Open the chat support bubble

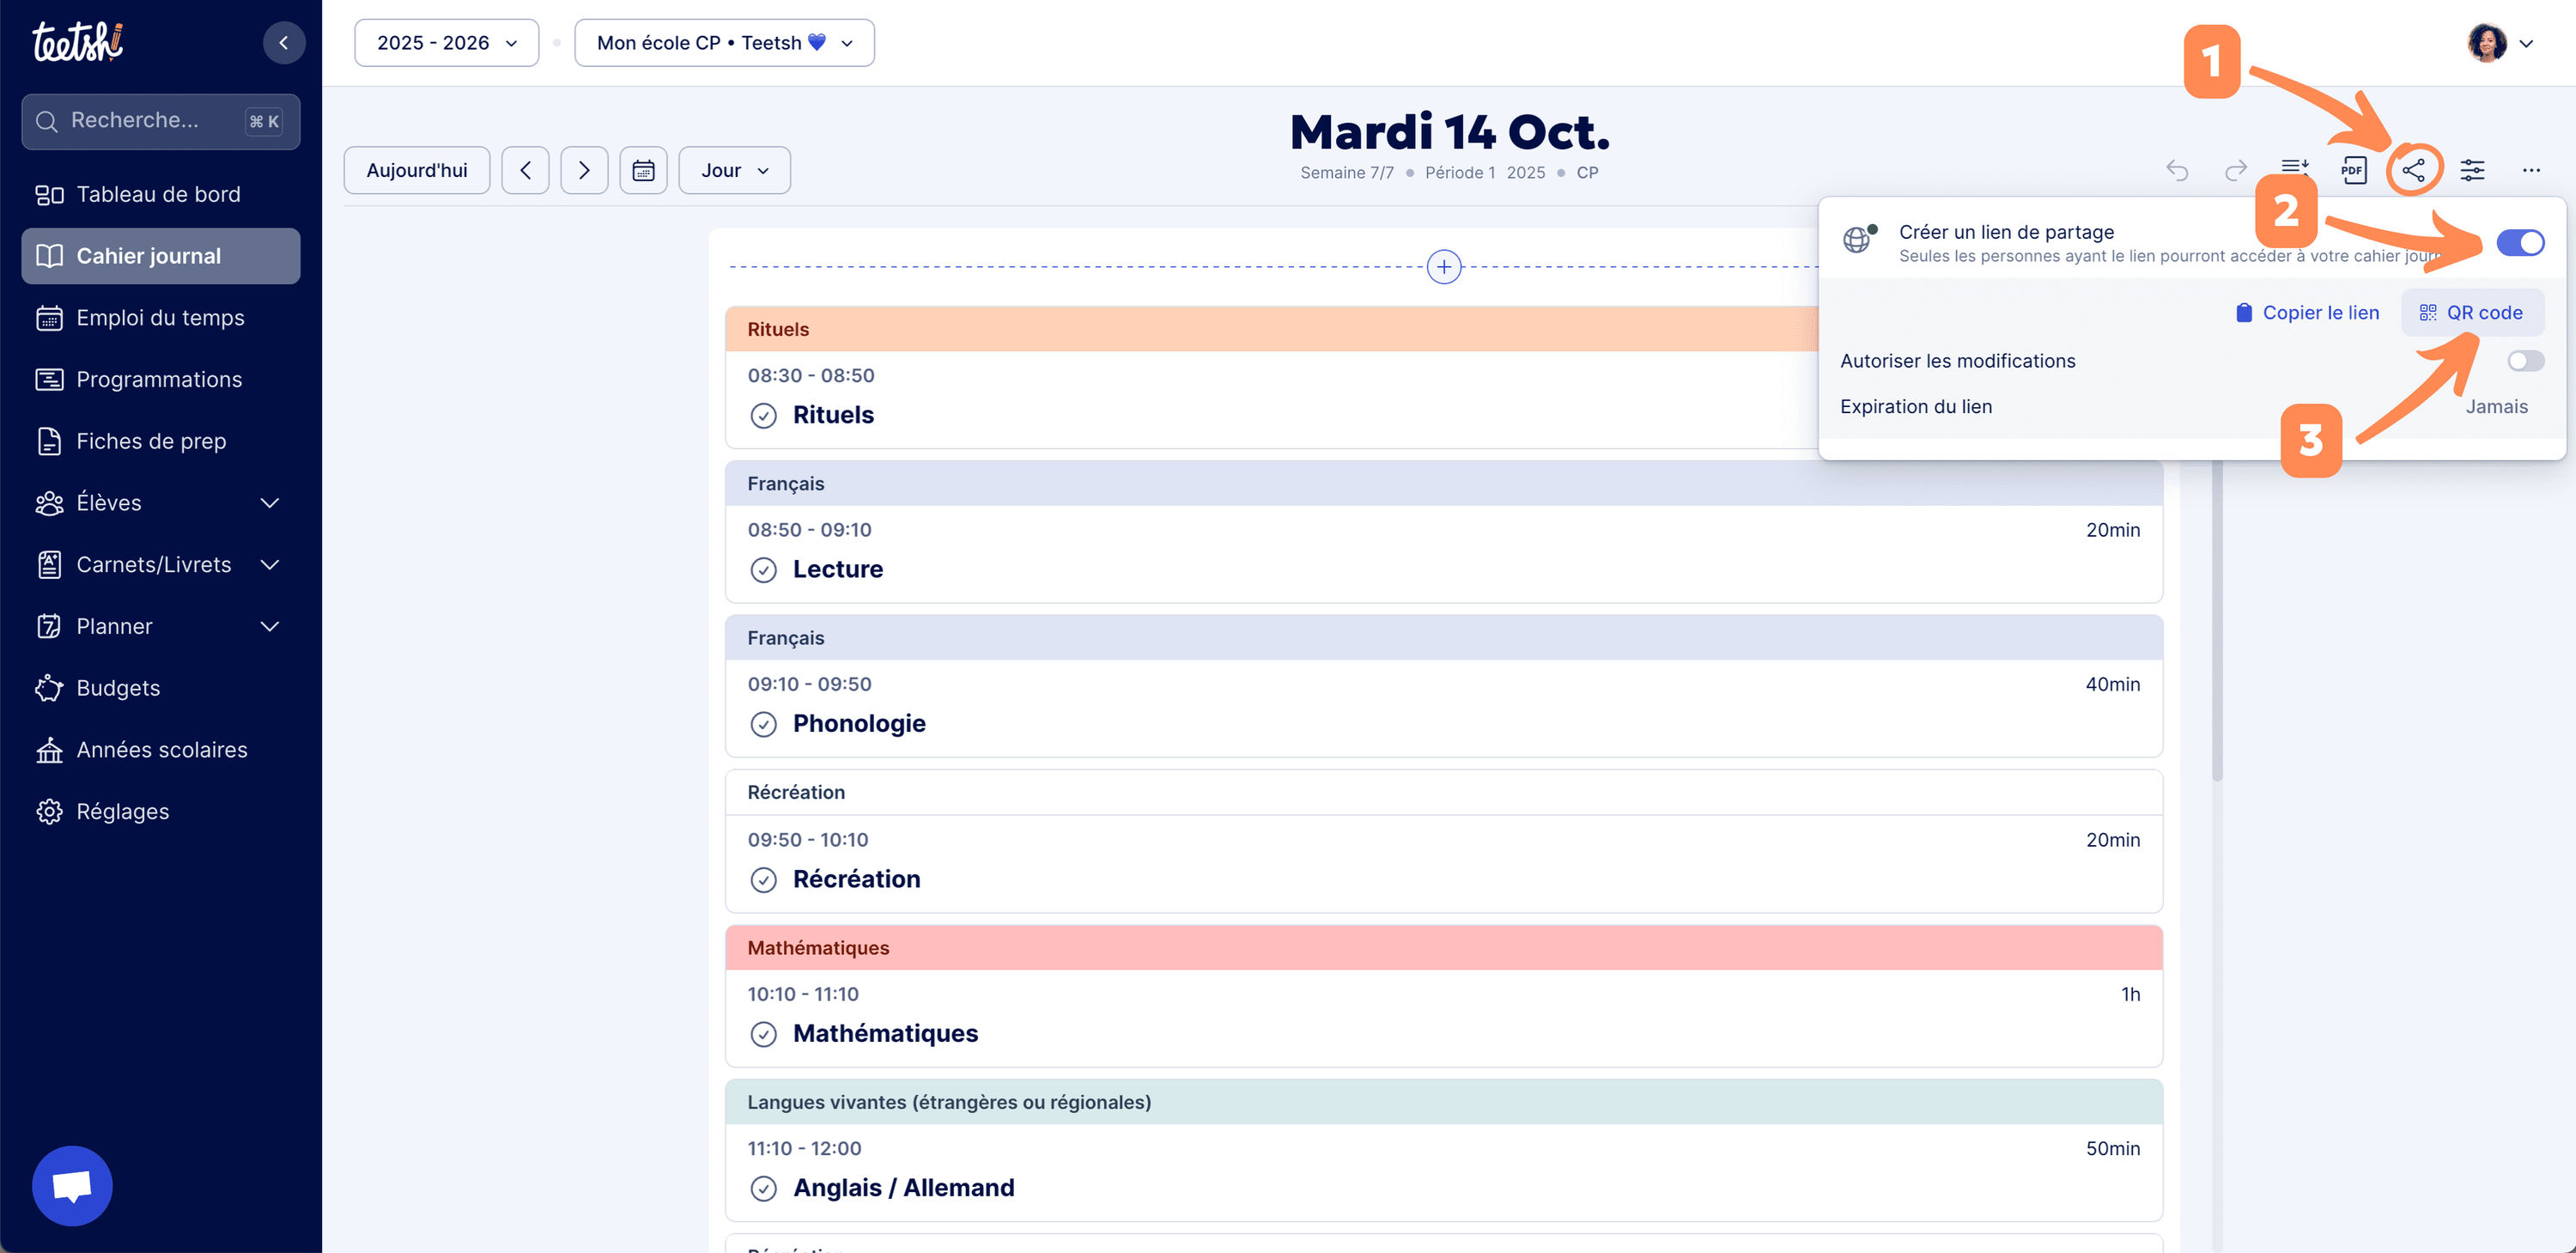point(72,1185)
